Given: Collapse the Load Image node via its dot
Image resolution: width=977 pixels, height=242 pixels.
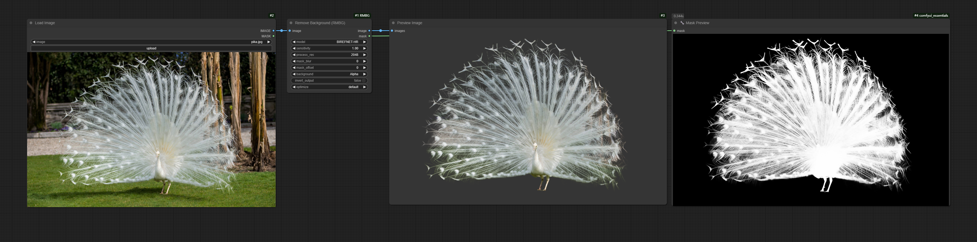Looking at the screenshot, I should (x=31, y=23).
